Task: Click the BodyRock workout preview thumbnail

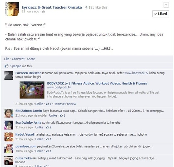Action: click(32, 90)
